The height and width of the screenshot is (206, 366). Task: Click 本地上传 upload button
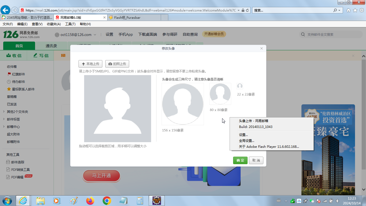tap(90, 64)
